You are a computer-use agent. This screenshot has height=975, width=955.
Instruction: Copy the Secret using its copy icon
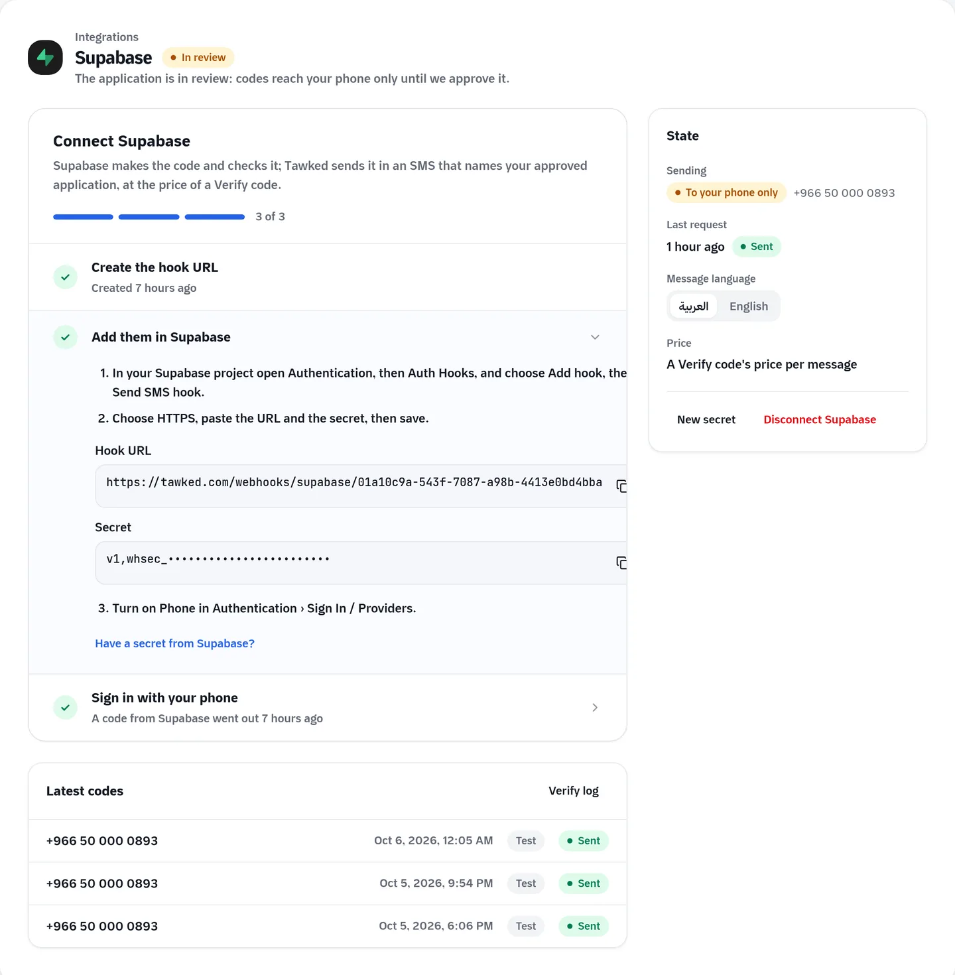tap(621, 563)
